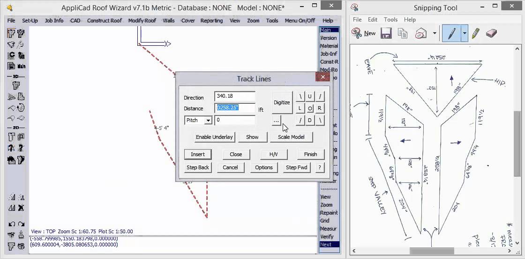Click the 'D' direction button in Track Lines
This screenshot has height=259, width=525.
click(x=310, y=120)
